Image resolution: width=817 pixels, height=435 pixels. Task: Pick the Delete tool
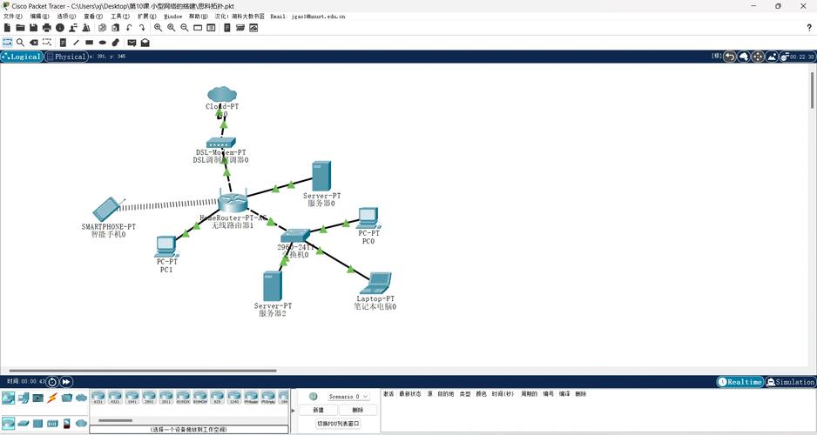click(x=33, y=43)
